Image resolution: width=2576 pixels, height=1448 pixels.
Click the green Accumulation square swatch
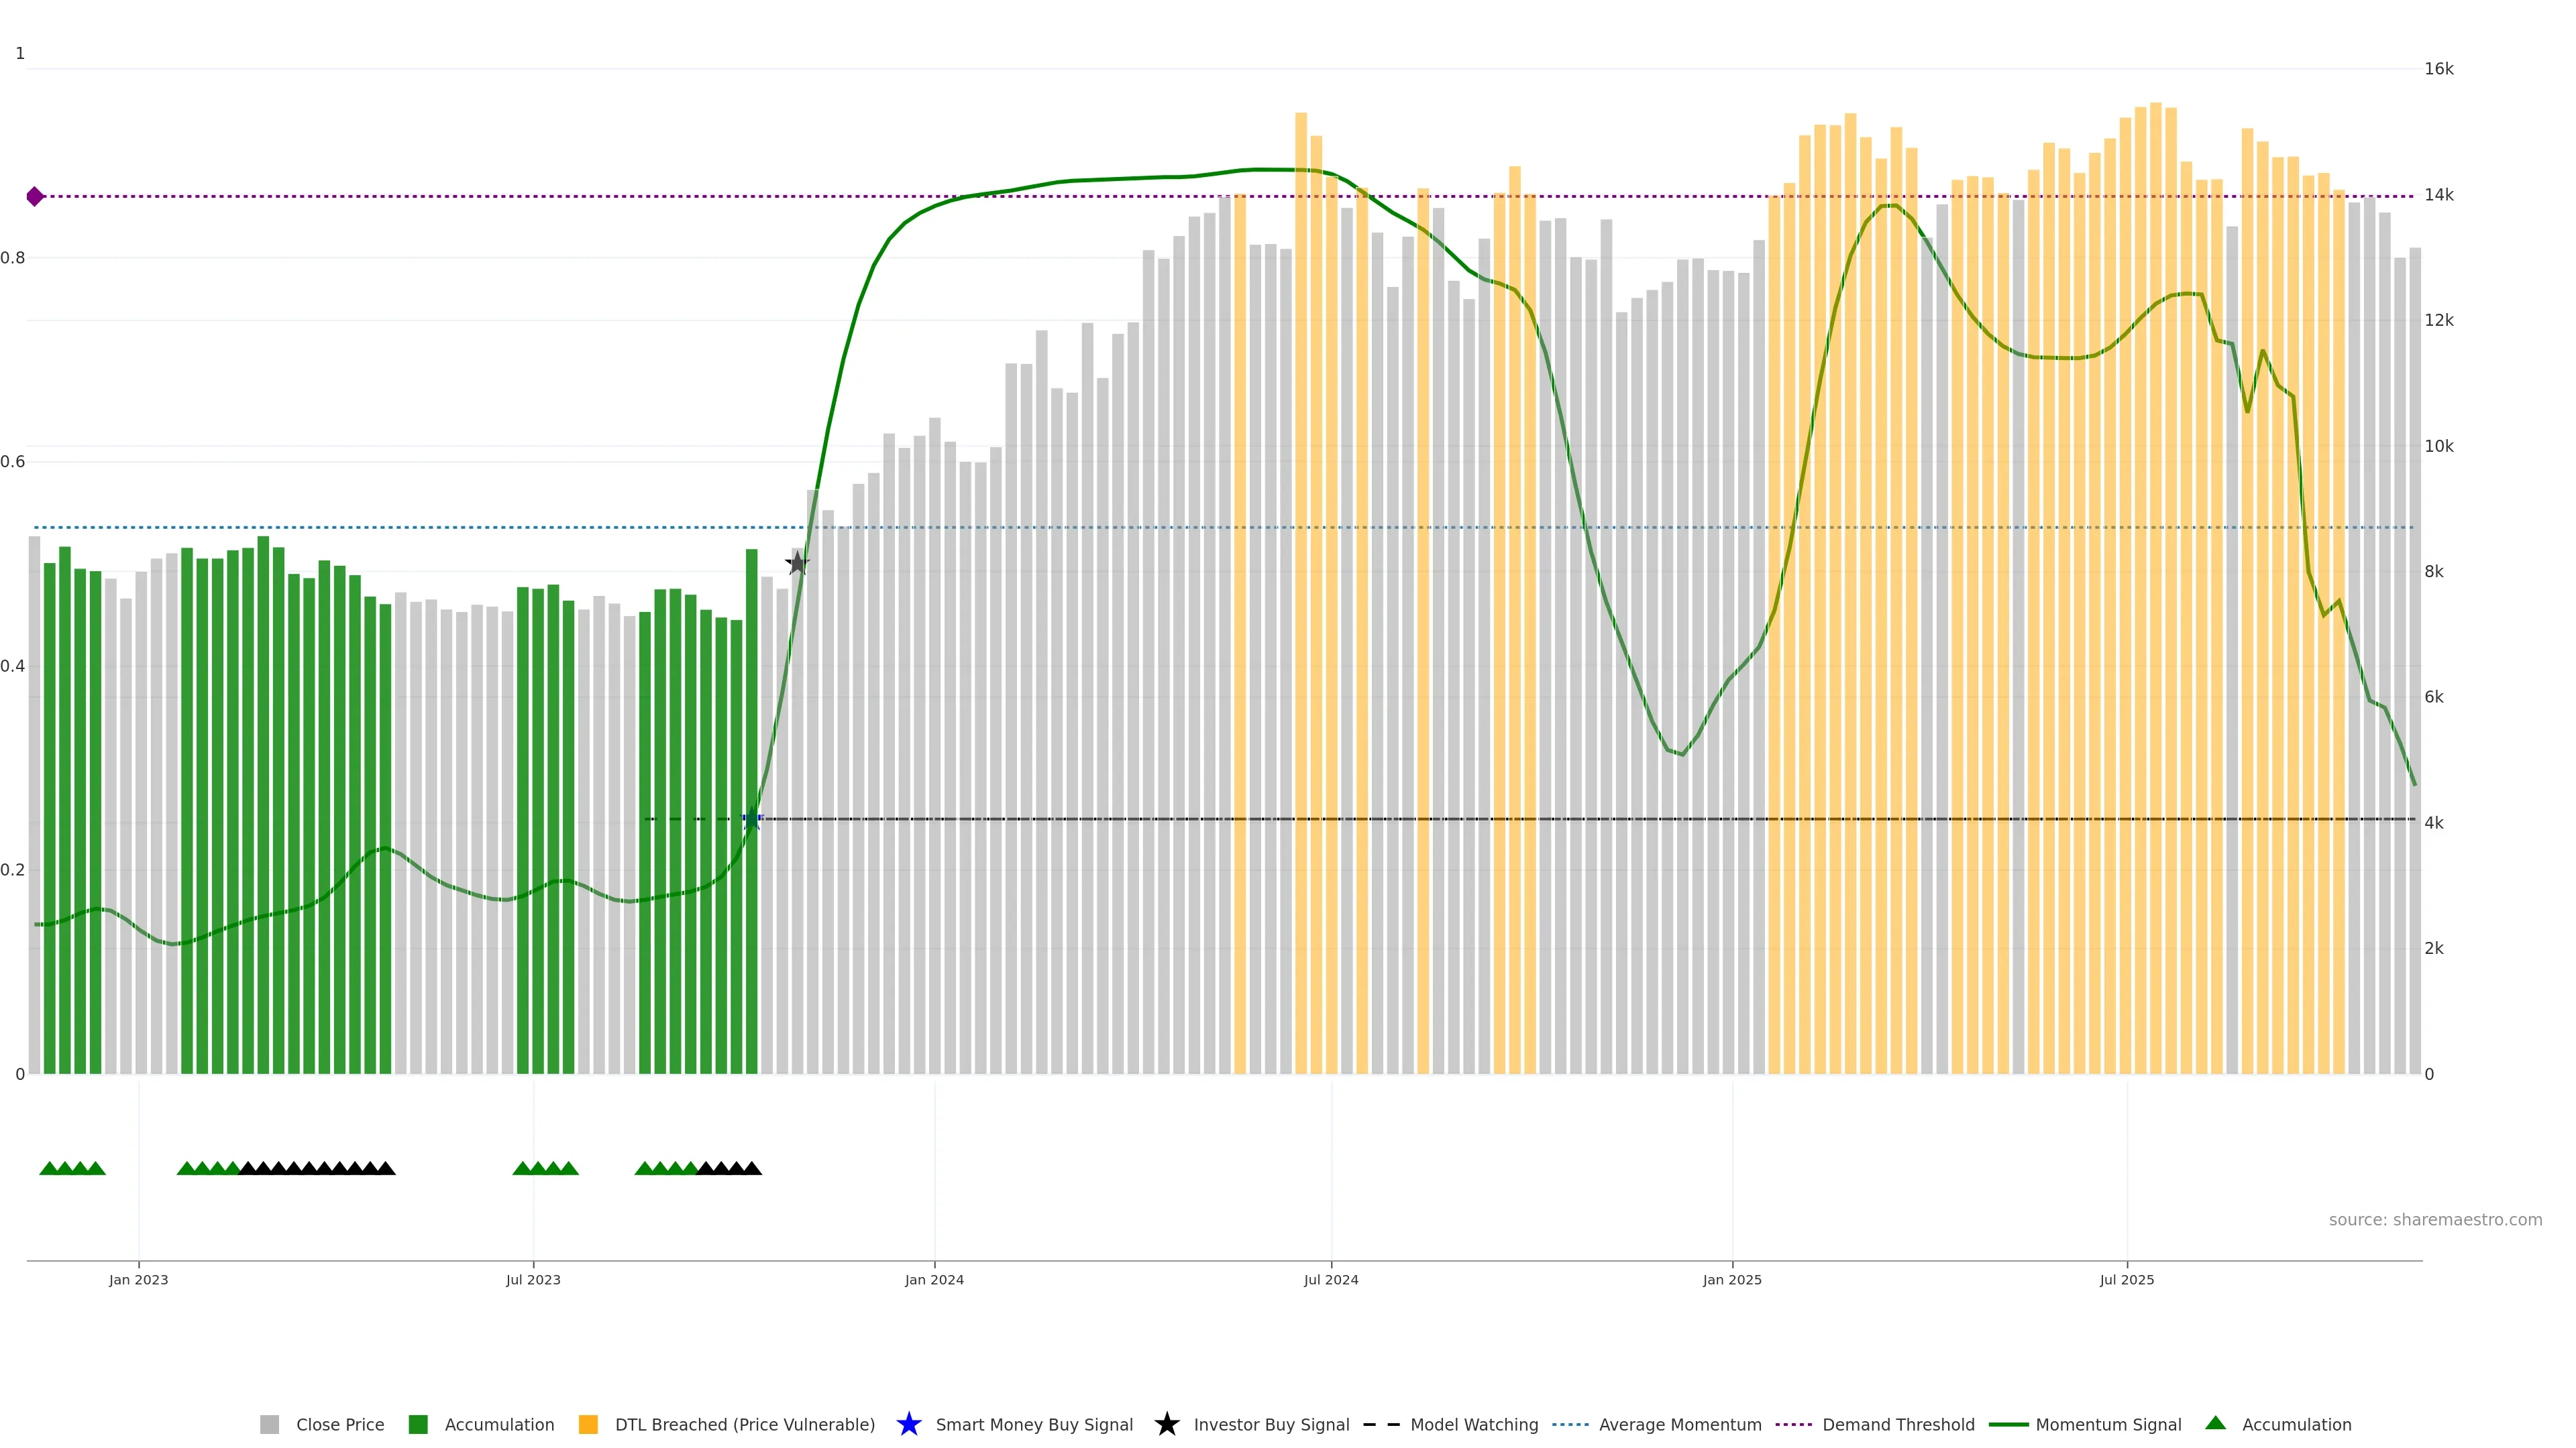(418, 1424)
